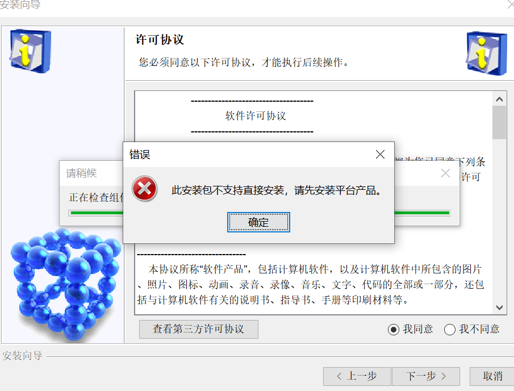Screen dimensions: 514x391
Task: Click the blue molecular cube graphic
Action: point(65,284)
